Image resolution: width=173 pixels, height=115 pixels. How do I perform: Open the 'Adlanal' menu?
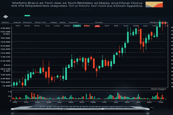[x=54, y=22]
